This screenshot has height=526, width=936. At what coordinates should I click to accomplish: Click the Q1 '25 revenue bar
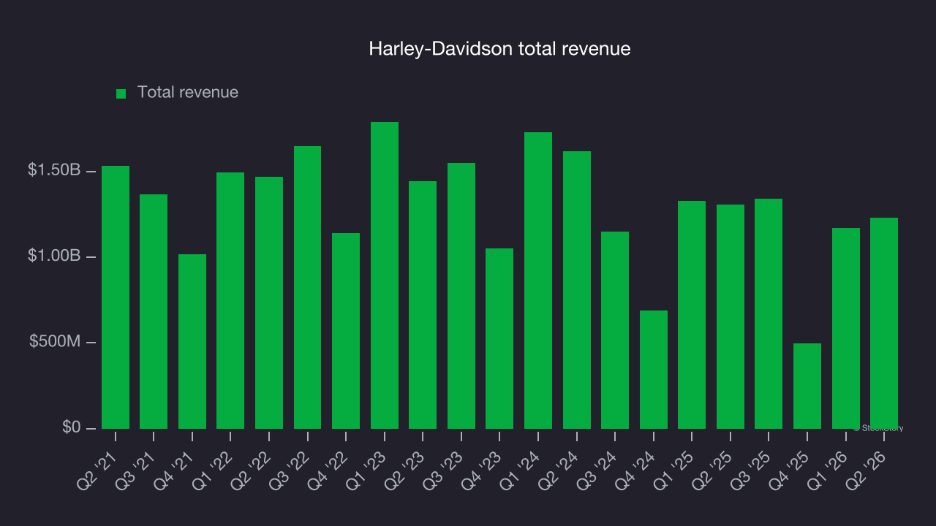pyautogui.click(x=692, y=315)
